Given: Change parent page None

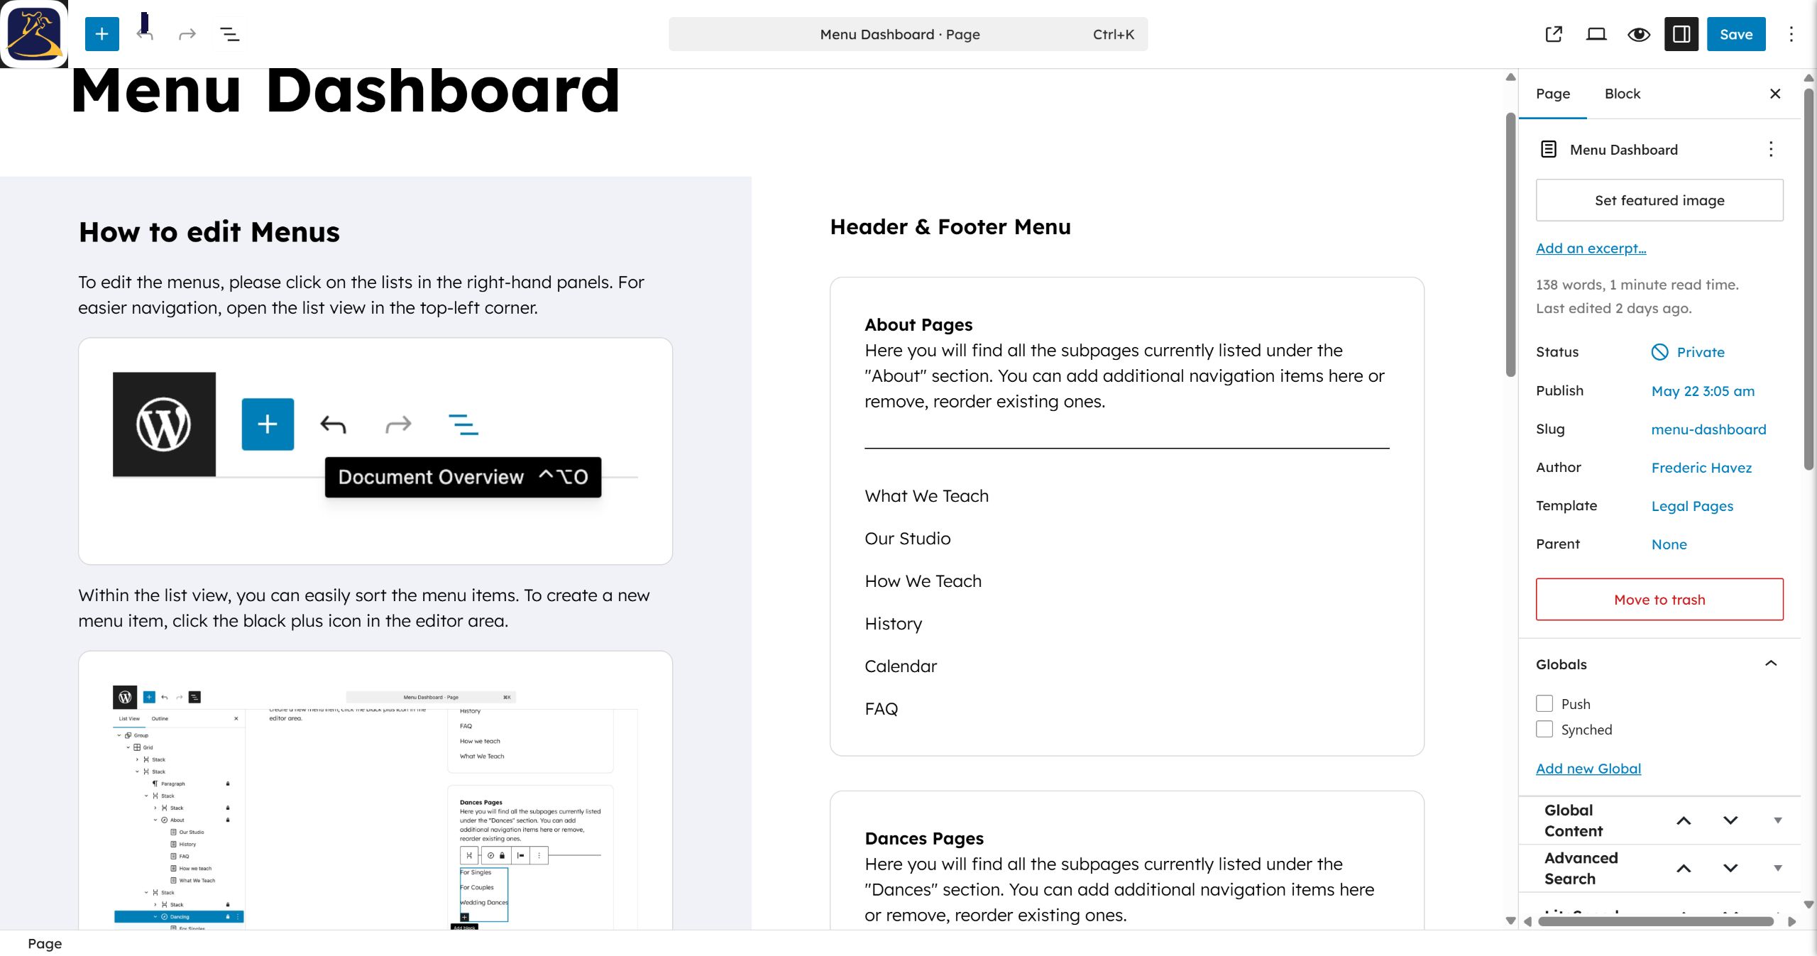Looking at the screenshot, I should [1669, 544].
